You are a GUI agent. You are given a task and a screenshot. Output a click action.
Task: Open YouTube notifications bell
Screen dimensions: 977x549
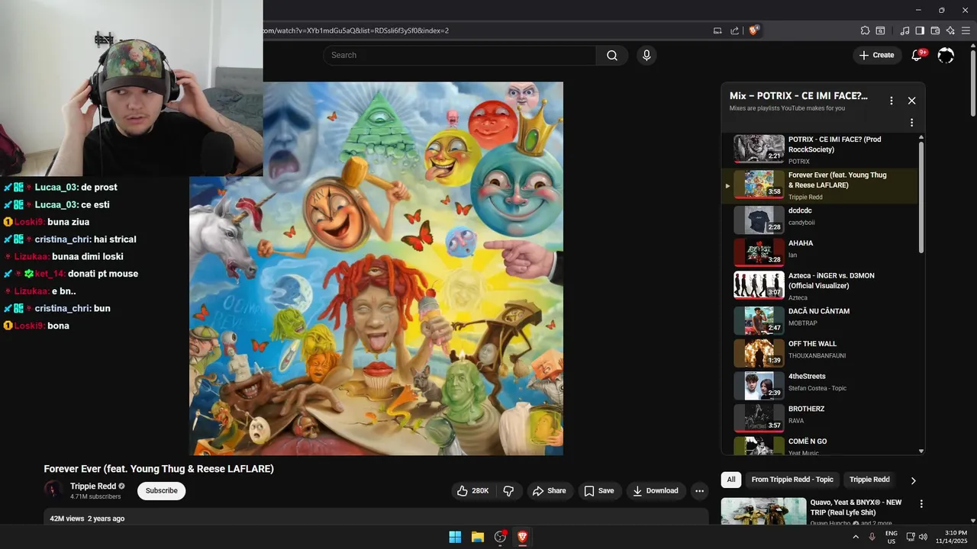pyautogui.click(x=917, y=55)
